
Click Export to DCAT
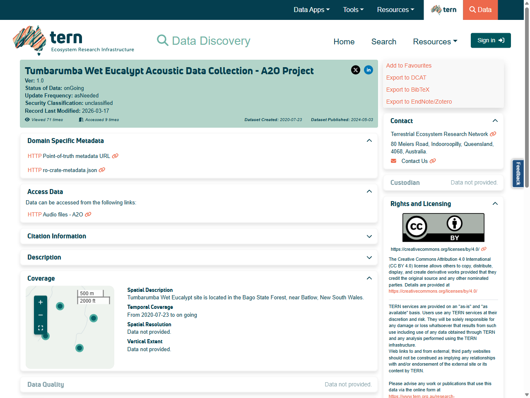click(406, 78)
